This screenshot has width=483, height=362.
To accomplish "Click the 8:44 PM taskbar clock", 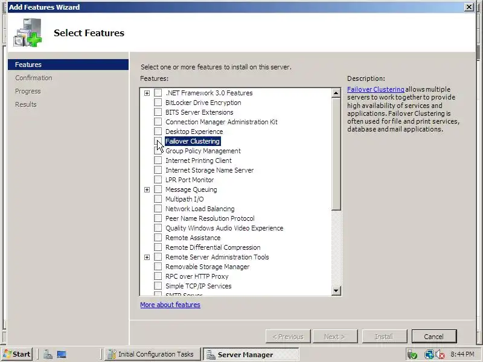I will pyautogui.click(x=462, y=354).
